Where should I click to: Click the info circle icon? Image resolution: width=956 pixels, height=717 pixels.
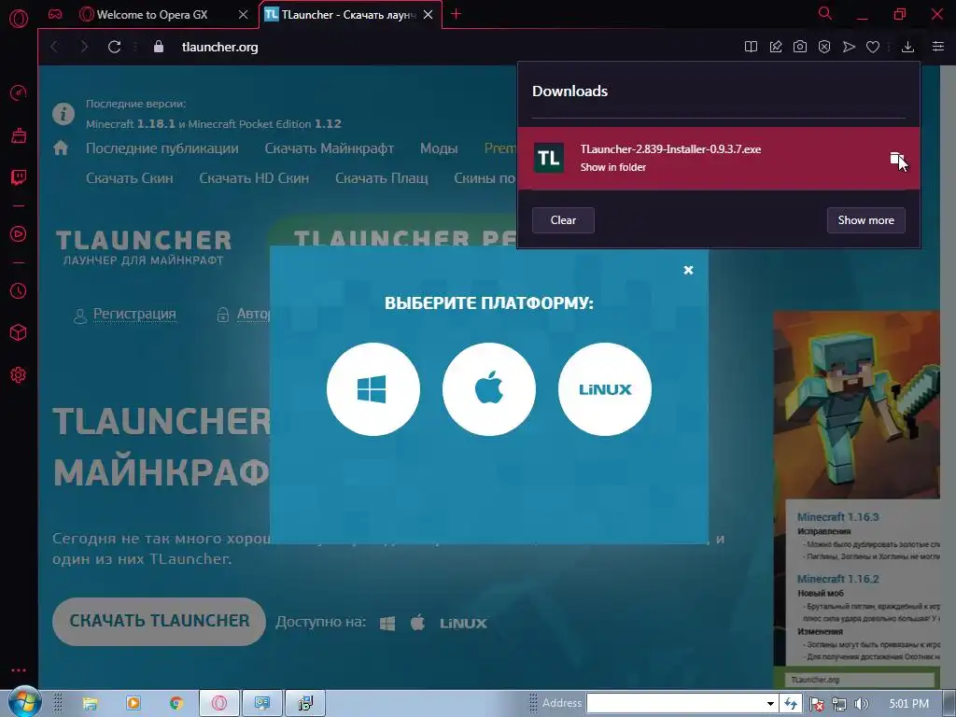pyautogui.click(x=63, y=113)
